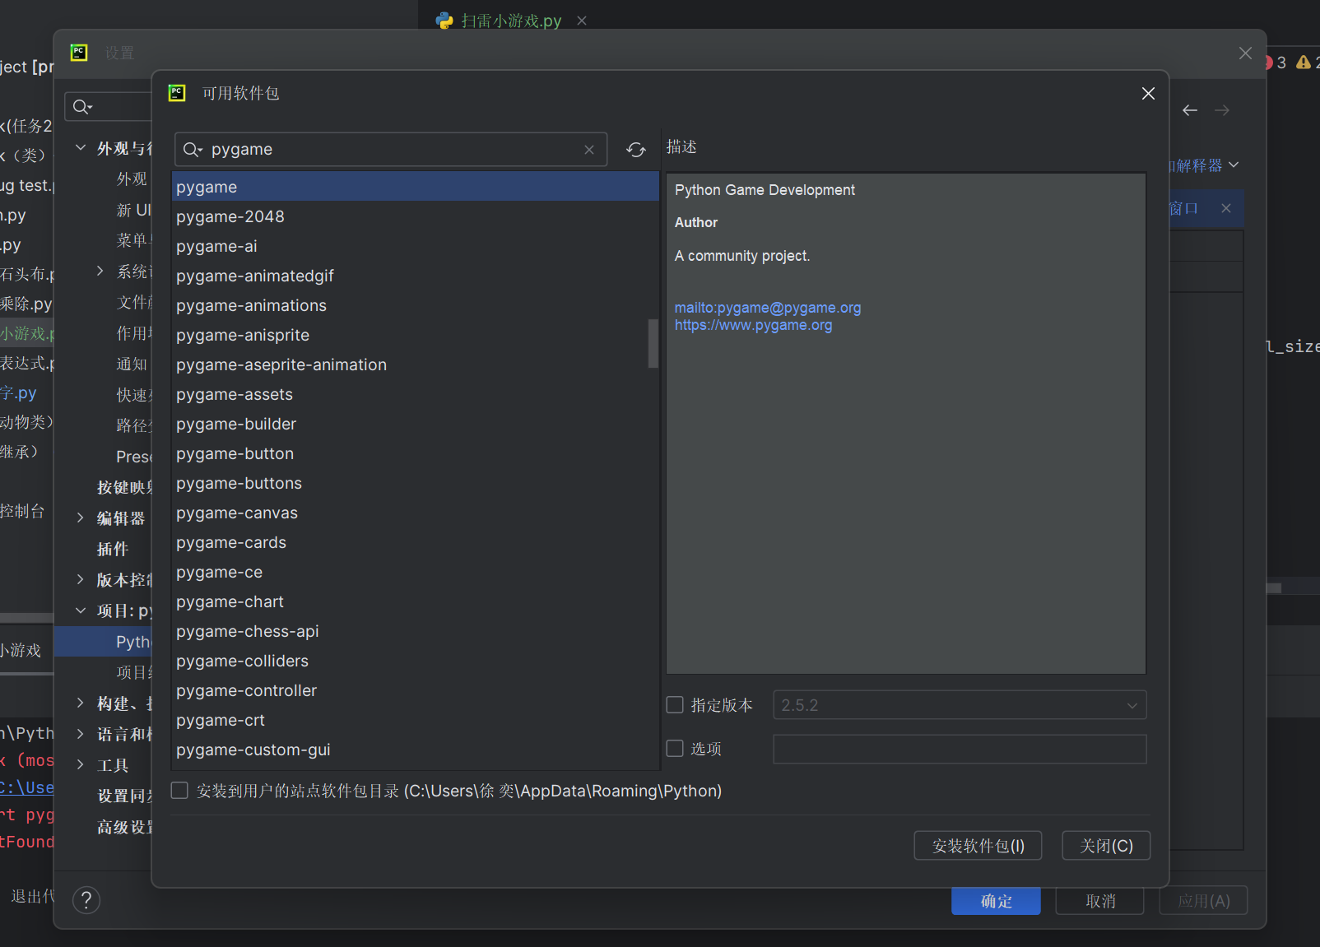Click the blue 确定 button
The width and height of the screenshot is (1320, 947).
click(996, 901)
